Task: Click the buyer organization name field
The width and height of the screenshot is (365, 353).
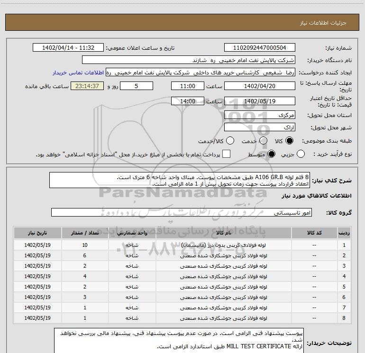Action: (x=189, y=60)
